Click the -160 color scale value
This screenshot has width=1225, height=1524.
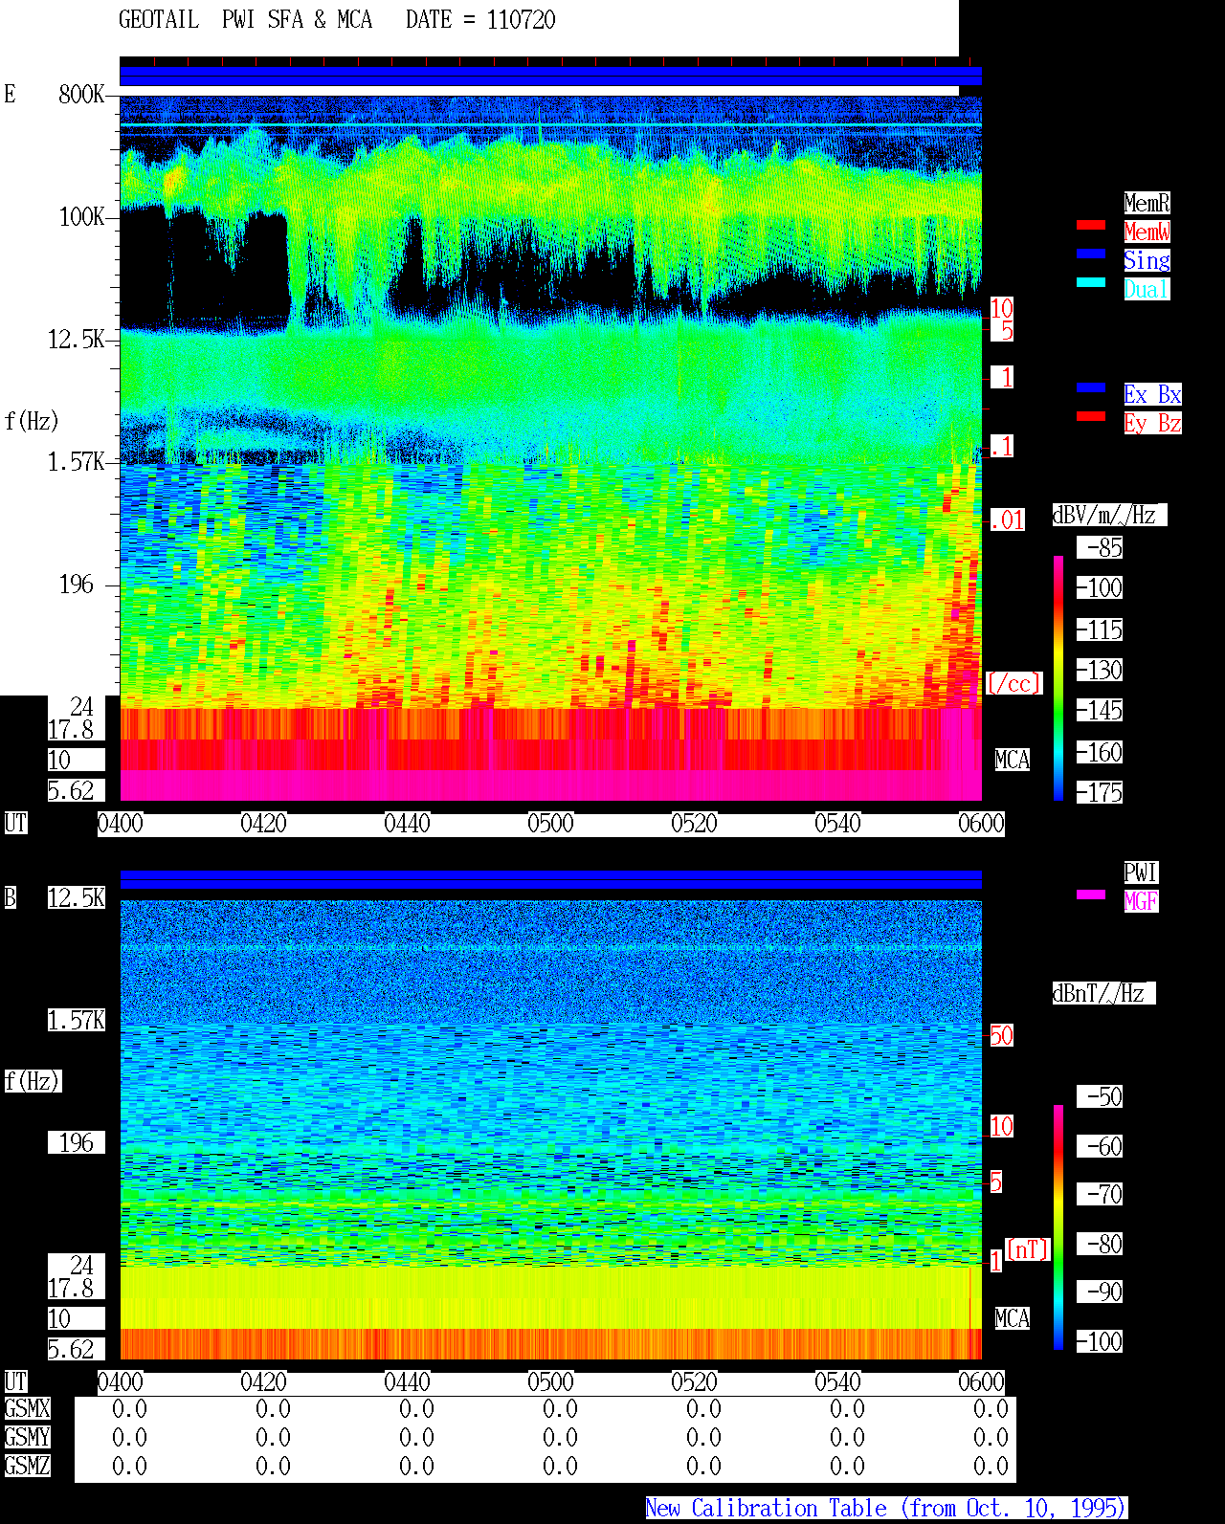coord(1101,752)
